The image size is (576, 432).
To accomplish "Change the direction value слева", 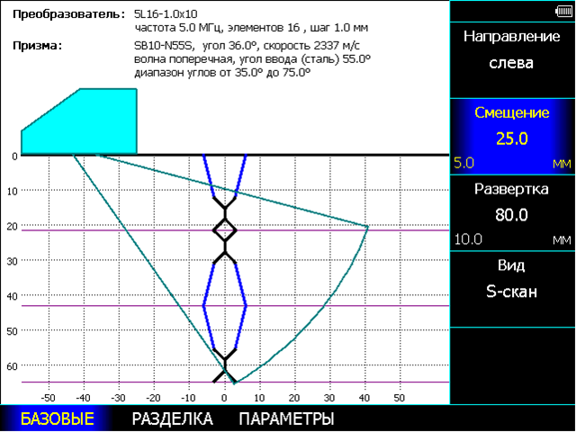I will [x=511, y=63].
